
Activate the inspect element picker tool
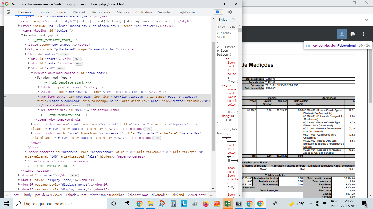[x=8, y=12]
